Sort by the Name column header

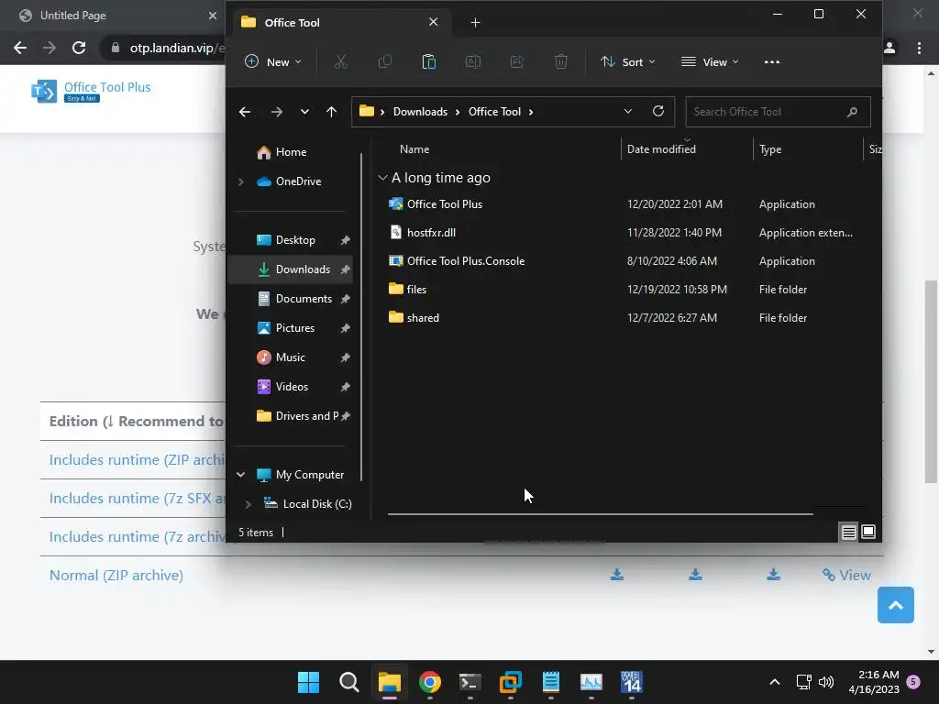(x=414, y=149)
